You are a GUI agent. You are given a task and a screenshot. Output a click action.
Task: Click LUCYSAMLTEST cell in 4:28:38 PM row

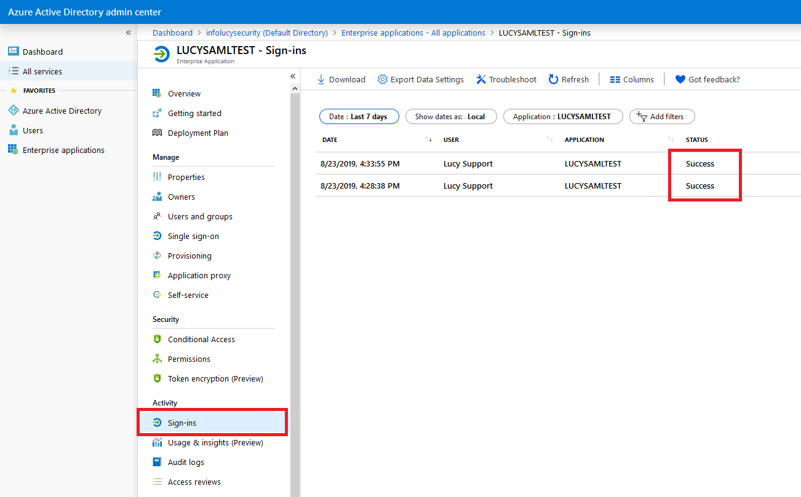[x=593, y=186]
